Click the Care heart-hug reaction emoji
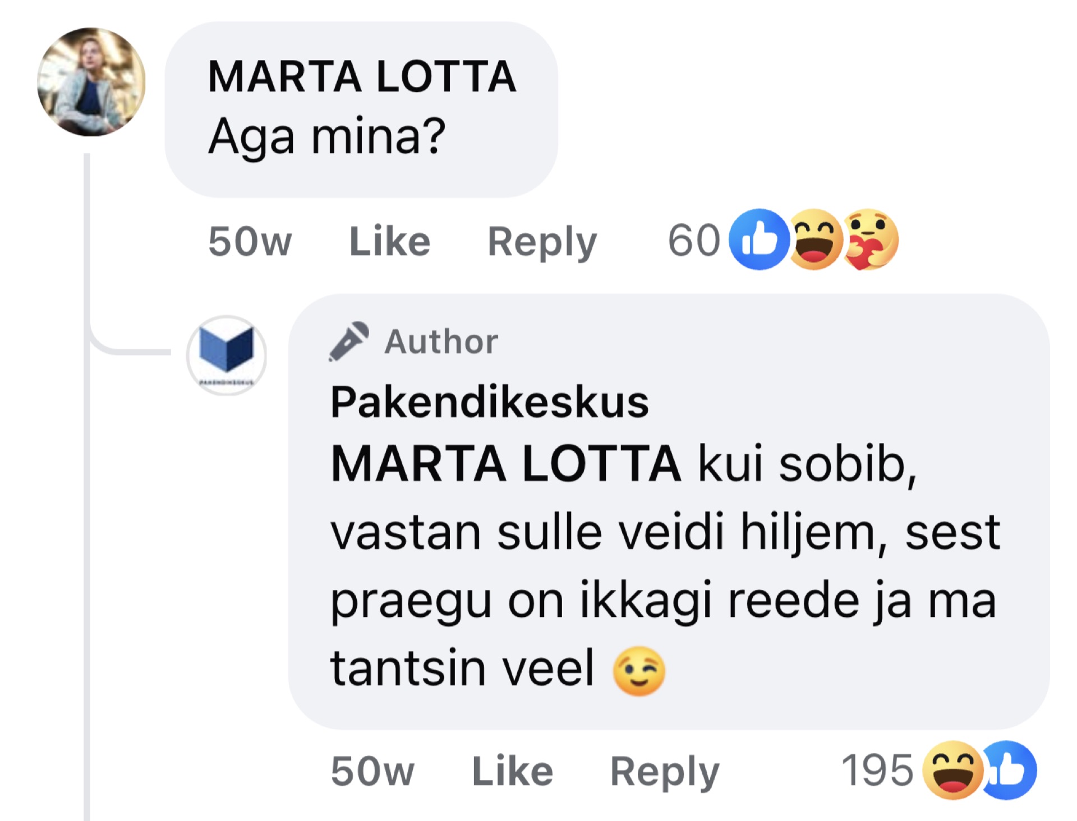The width and height of the screenshot is (1077, 821). click(871, 240)
